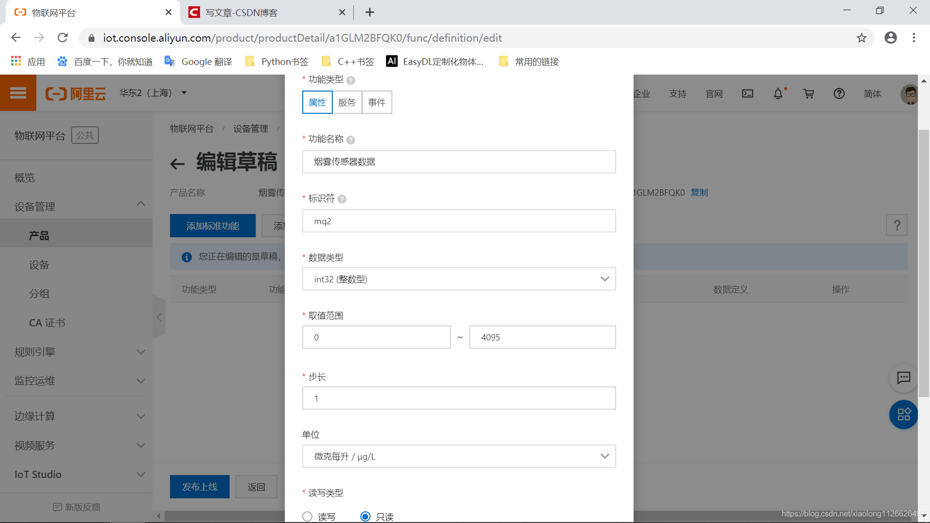Reload the page

pos(62,38)
